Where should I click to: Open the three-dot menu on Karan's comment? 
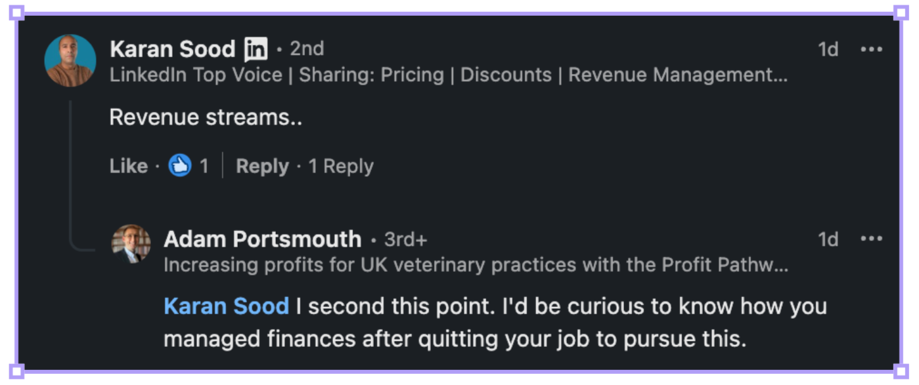pyautogui.click(x=871, y=49)
